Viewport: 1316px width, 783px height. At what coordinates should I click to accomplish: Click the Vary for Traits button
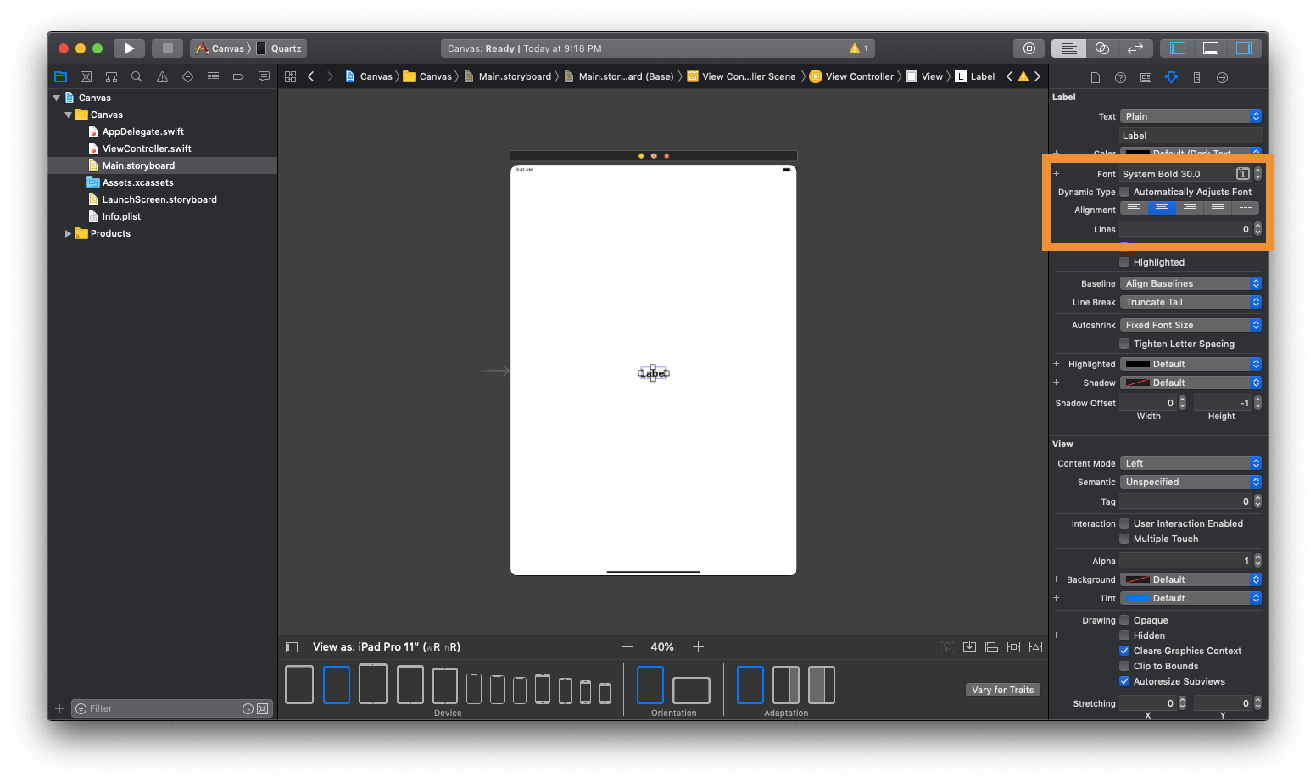[1002, 690]
